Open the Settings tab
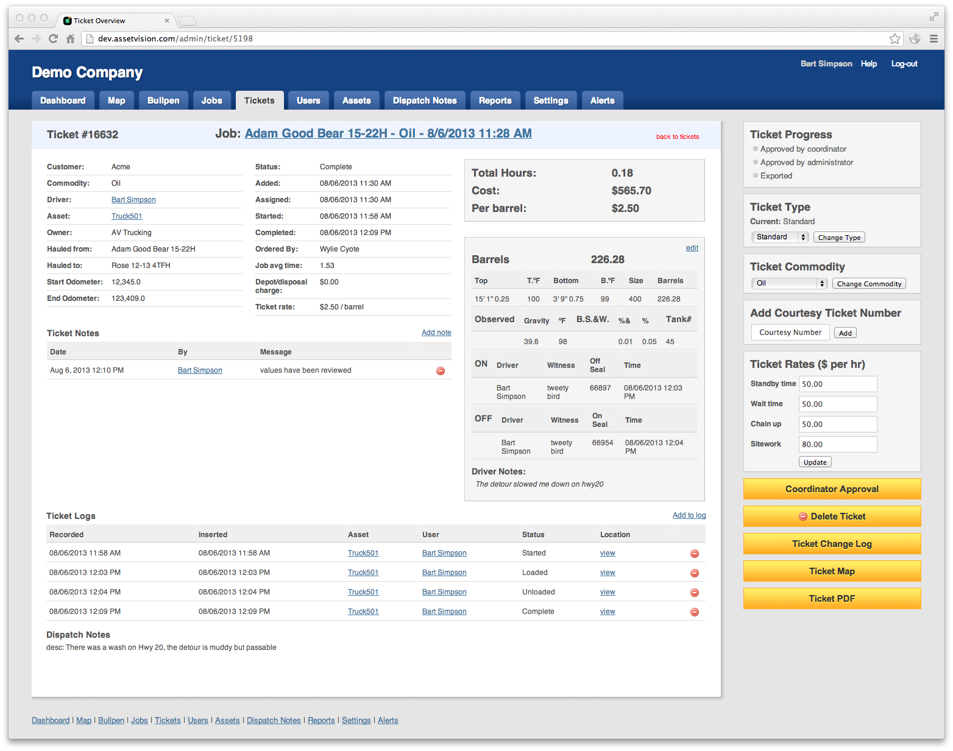Viewport: 953px width, 751px height. [x=551, y=100]
